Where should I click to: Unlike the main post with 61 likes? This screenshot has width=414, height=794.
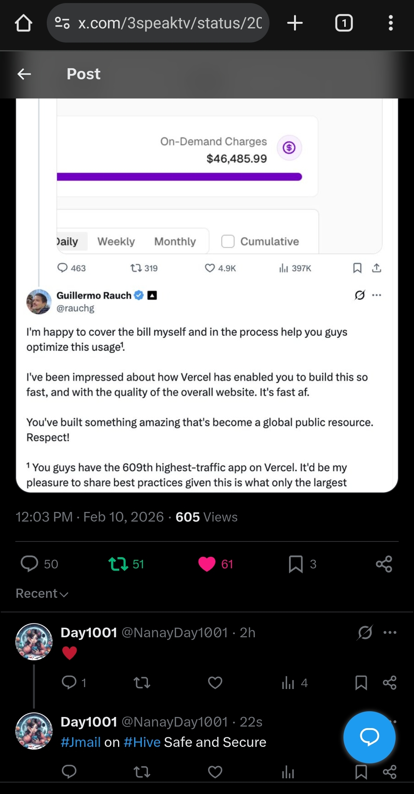pos(207,564)
